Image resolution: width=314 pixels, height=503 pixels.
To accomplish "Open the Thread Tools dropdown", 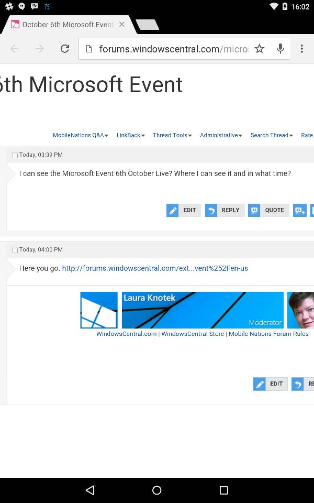I will pyautogui.click(x=172, y=135).
